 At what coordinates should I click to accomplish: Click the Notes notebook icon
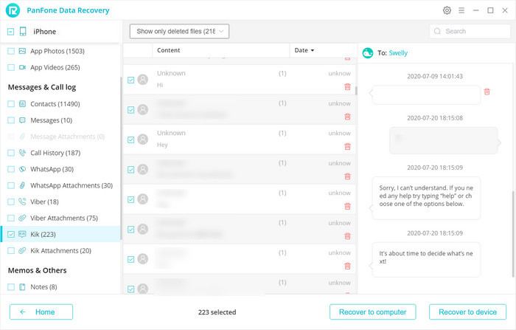(x=22, y=287)
